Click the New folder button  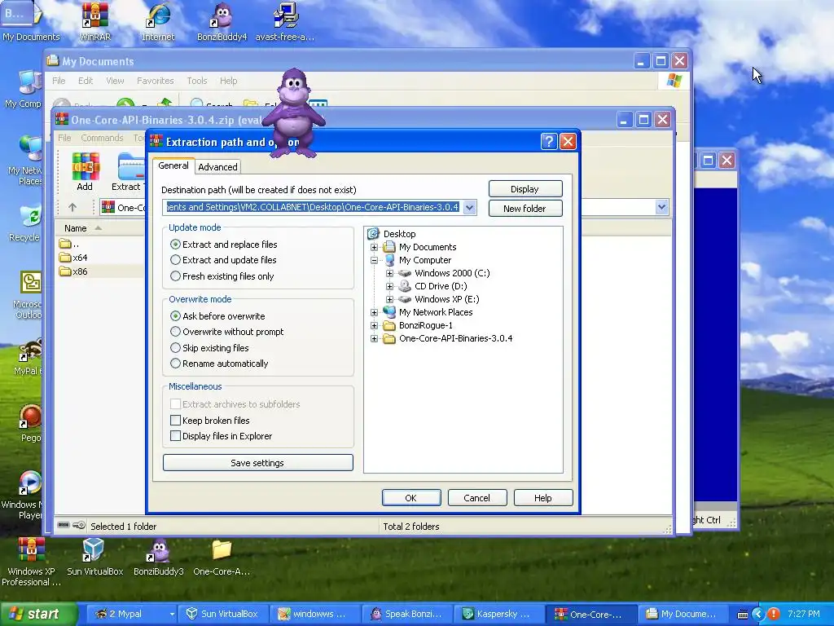525,209
